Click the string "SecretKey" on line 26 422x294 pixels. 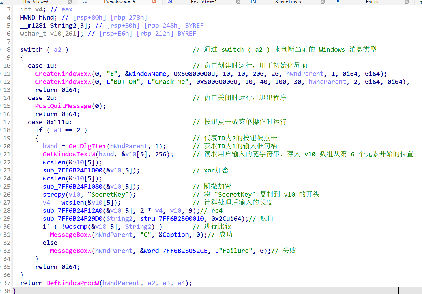(108, 194)
